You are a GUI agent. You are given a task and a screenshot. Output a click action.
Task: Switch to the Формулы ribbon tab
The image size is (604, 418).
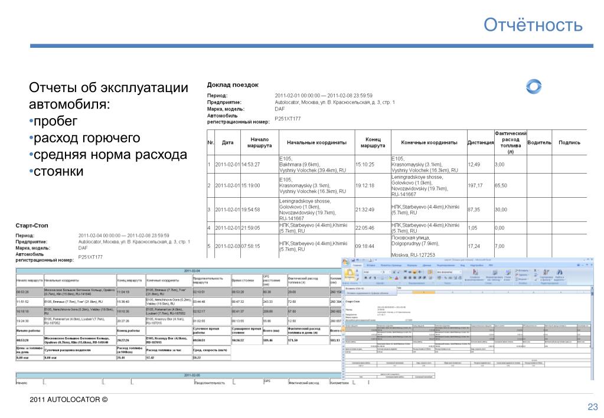coord(412,266)
